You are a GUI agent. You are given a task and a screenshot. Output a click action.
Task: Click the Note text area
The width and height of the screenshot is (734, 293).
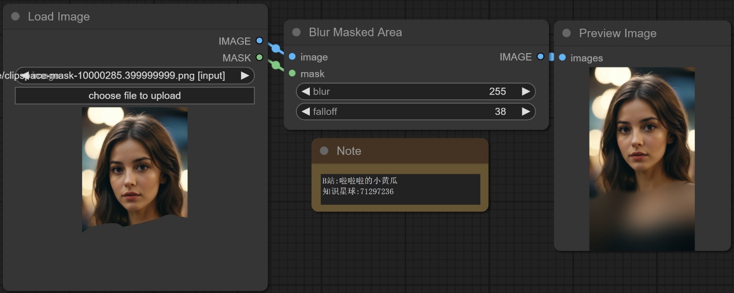tap(400, 189)
